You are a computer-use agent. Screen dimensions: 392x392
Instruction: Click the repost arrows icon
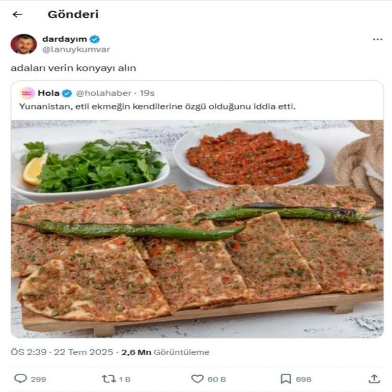[x=109, y=379]
